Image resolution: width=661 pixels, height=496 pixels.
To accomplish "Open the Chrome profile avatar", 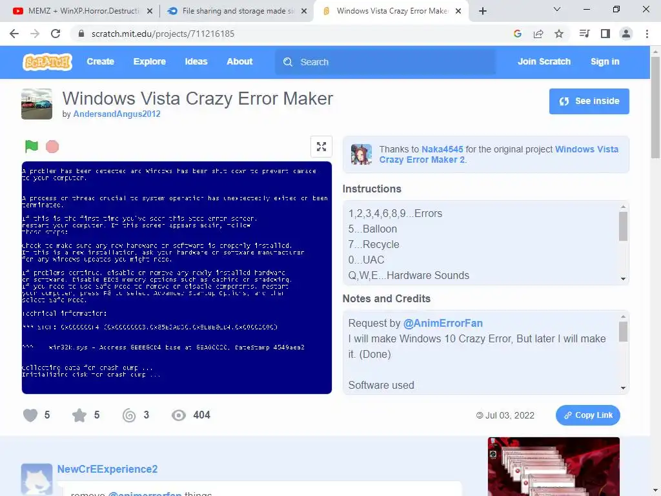I will click(x=626, y=34).
